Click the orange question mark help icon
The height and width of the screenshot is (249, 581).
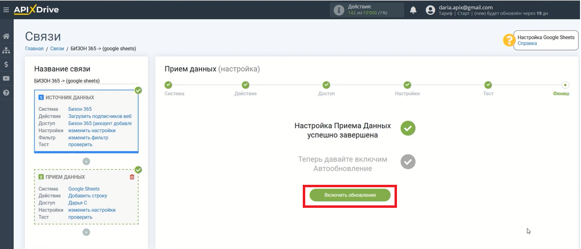(509, 40)
